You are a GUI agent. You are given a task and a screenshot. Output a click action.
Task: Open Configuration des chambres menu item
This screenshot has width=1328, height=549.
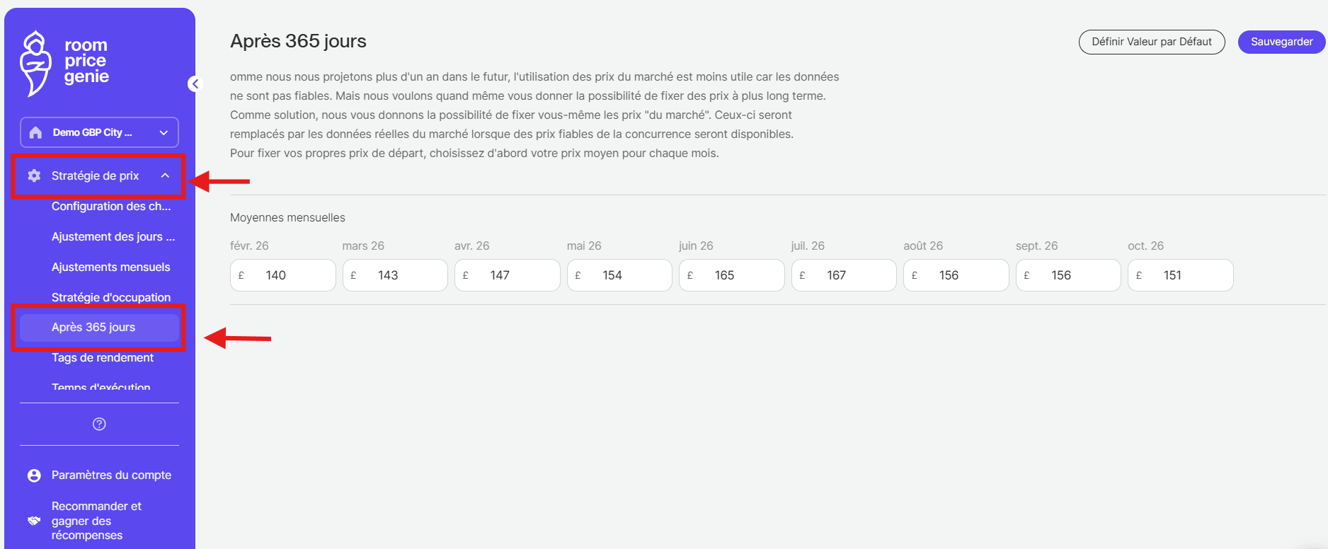coord(111,206)
